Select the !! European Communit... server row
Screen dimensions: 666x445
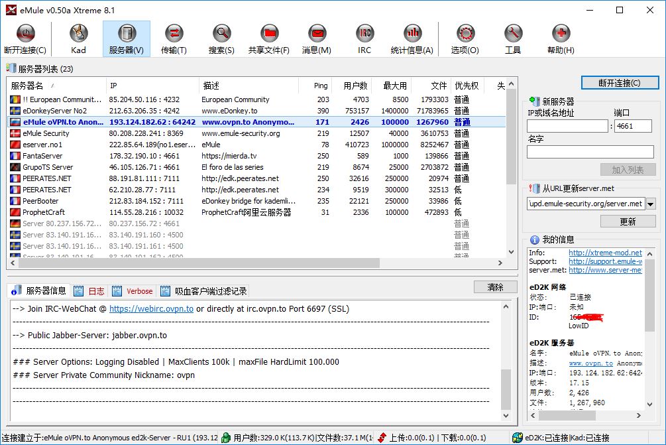pyautogui.click(x=256, y=99)
